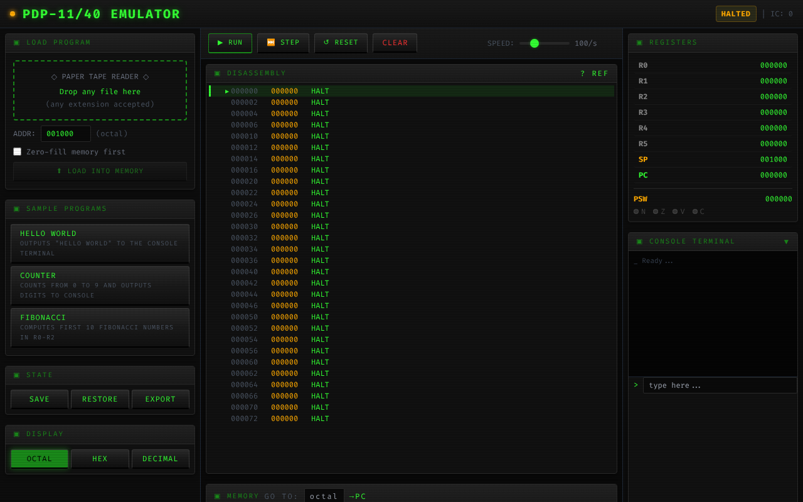Select disassembly row at address 000036
Image resolution: width=803 pixels, height=502 pixels.
pyautogui.click(x=412, y=260)
